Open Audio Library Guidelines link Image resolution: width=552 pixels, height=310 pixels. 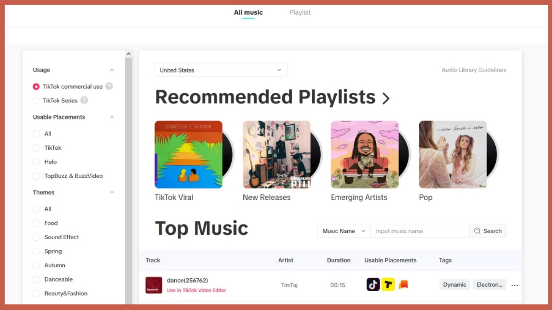(x=474, y=70)
